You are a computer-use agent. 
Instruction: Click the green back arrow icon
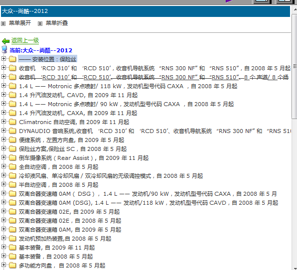tap(5, 41)
